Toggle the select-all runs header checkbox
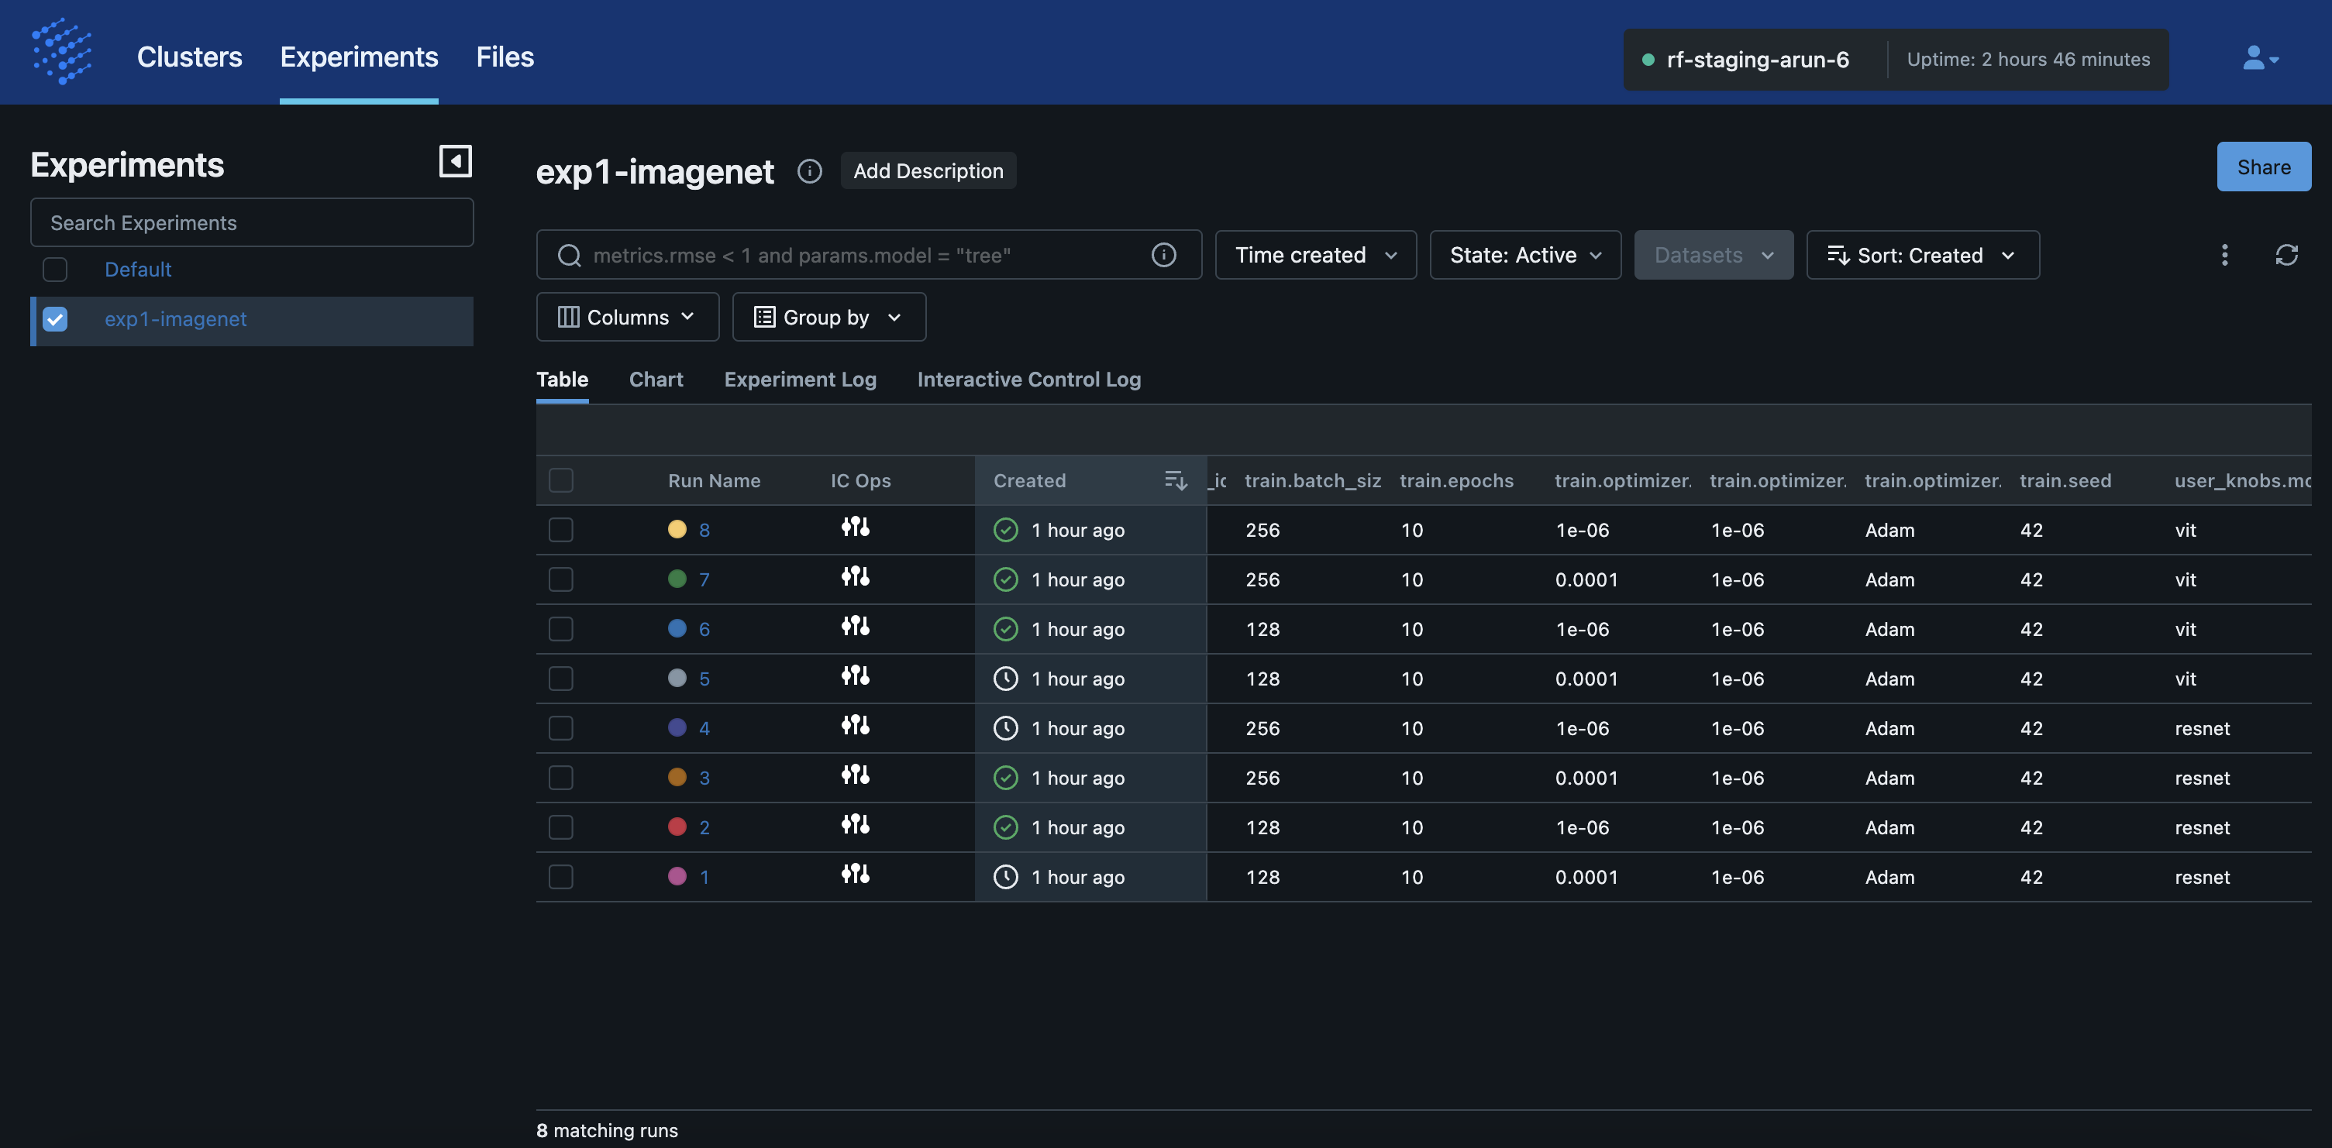The width and height of the screenshot is (2332, 1148). pos(561,480)
